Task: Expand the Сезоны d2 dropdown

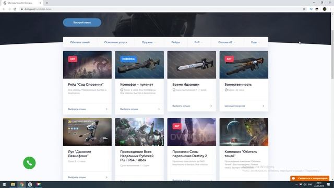Action: [x=226, y=42]
